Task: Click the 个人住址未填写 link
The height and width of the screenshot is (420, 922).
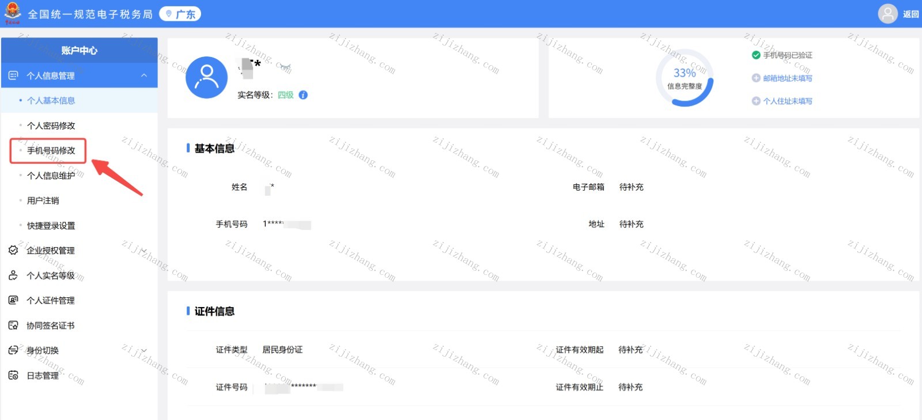Action: [787, 101]
